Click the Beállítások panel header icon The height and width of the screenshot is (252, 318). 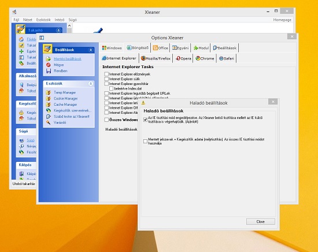tap(47, 49)
